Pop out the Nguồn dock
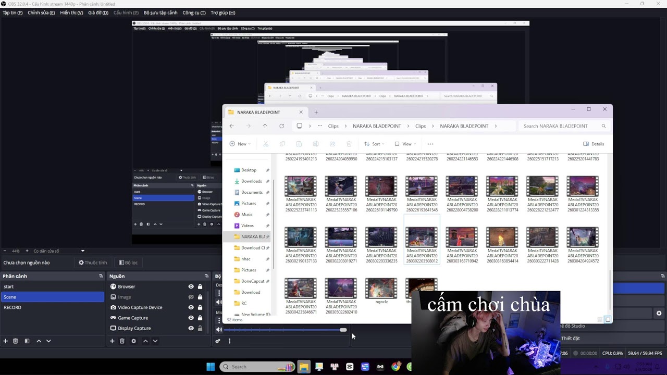This screenshot has height=375, width=667. click(x=207, y=276)
